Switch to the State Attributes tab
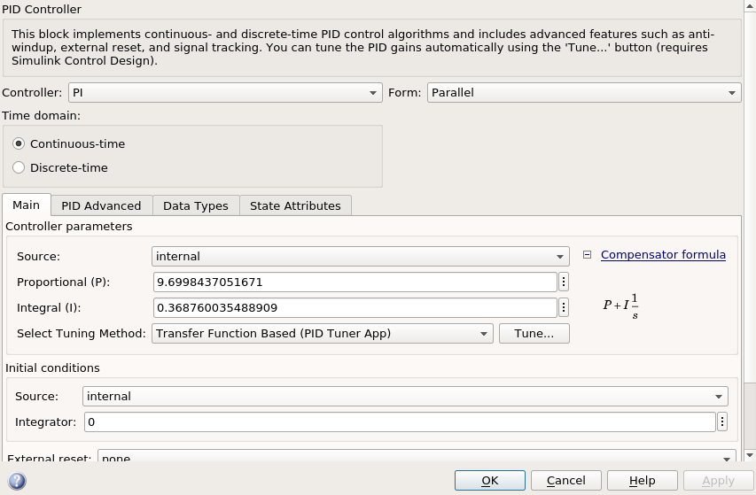This screenshot has width=756, height=495. (295, 206)
